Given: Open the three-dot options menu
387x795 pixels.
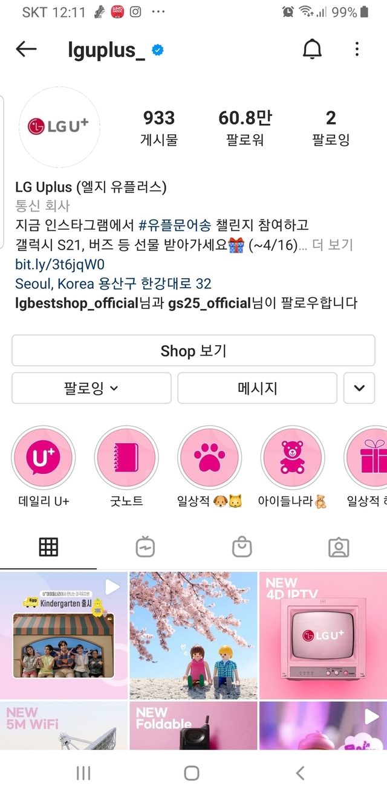Looking at the screenshot, I should 357,50.
